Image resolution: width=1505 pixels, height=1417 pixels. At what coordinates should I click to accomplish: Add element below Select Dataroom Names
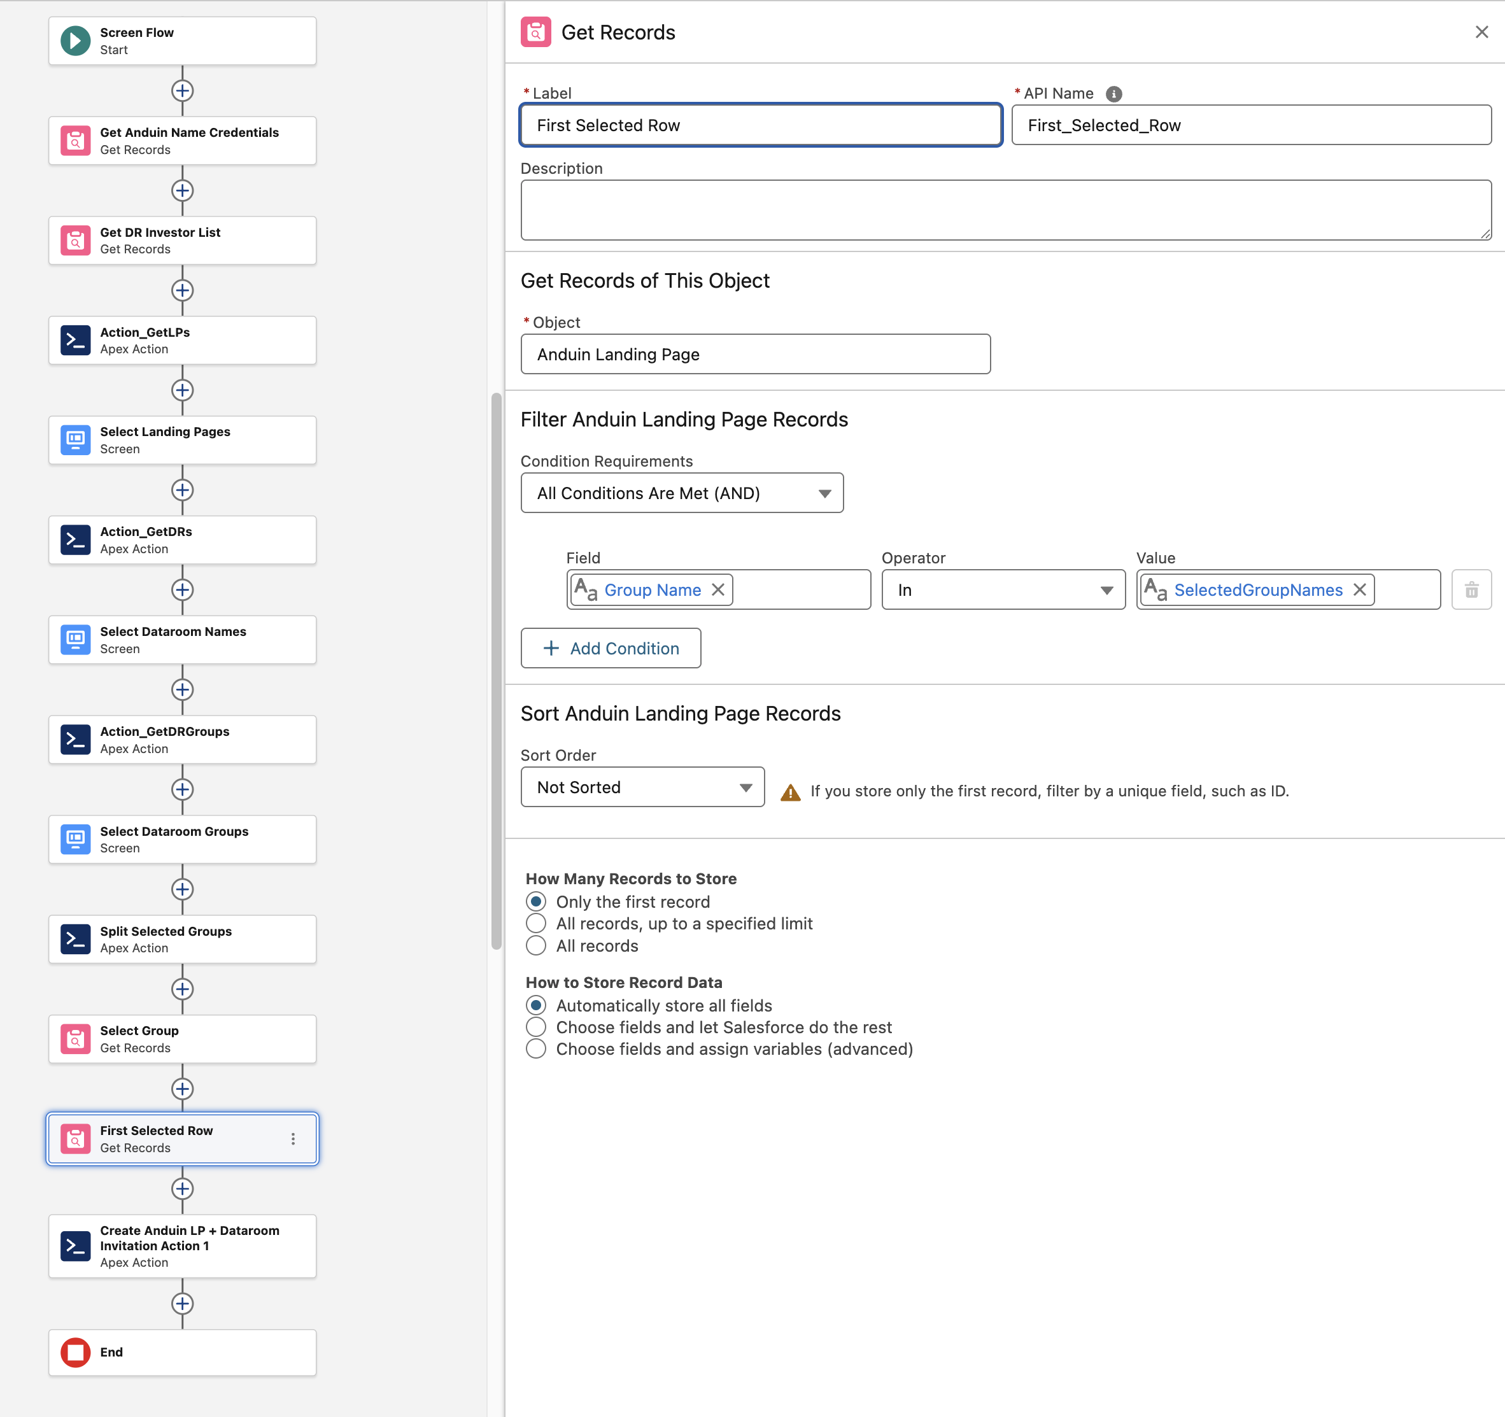pyautogui.click(x=183, y=689)
